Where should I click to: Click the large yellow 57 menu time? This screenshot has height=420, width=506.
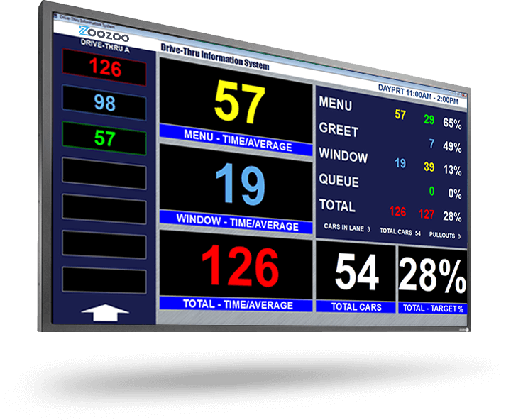click(236, 102)
